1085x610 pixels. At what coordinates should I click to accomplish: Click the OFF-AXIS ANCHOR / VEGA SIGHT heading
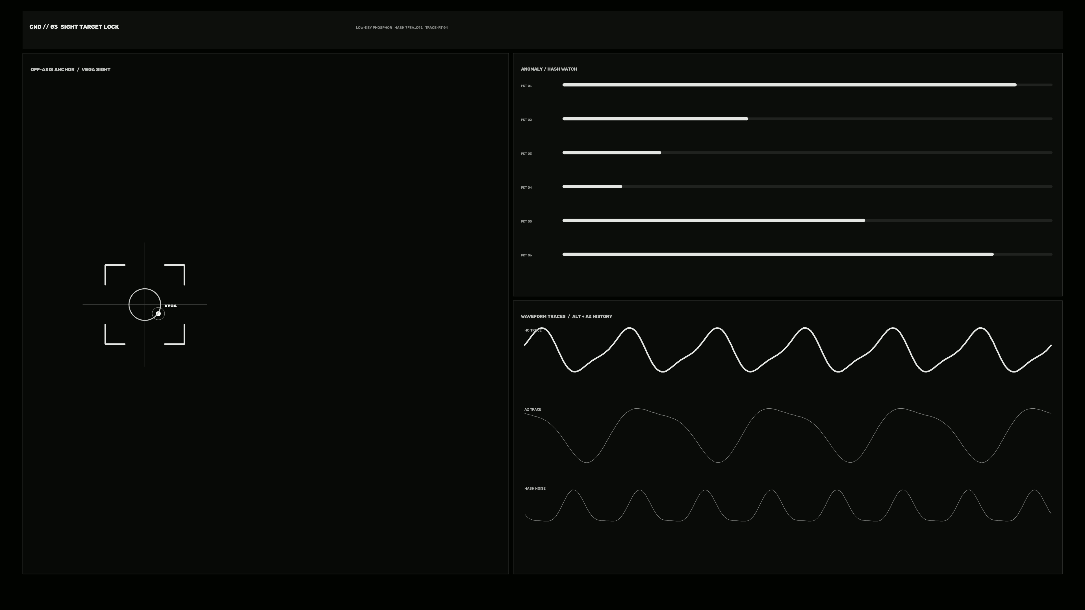point(70,69)
